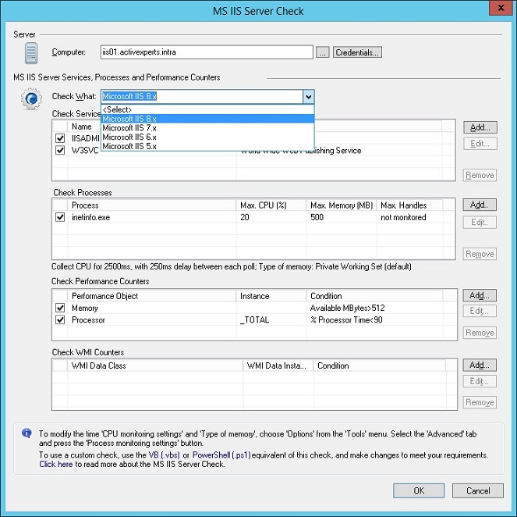This screenshot has height=517, width=517.
Task: Click the Performance Object column header
Action: [x=152, y=296]
